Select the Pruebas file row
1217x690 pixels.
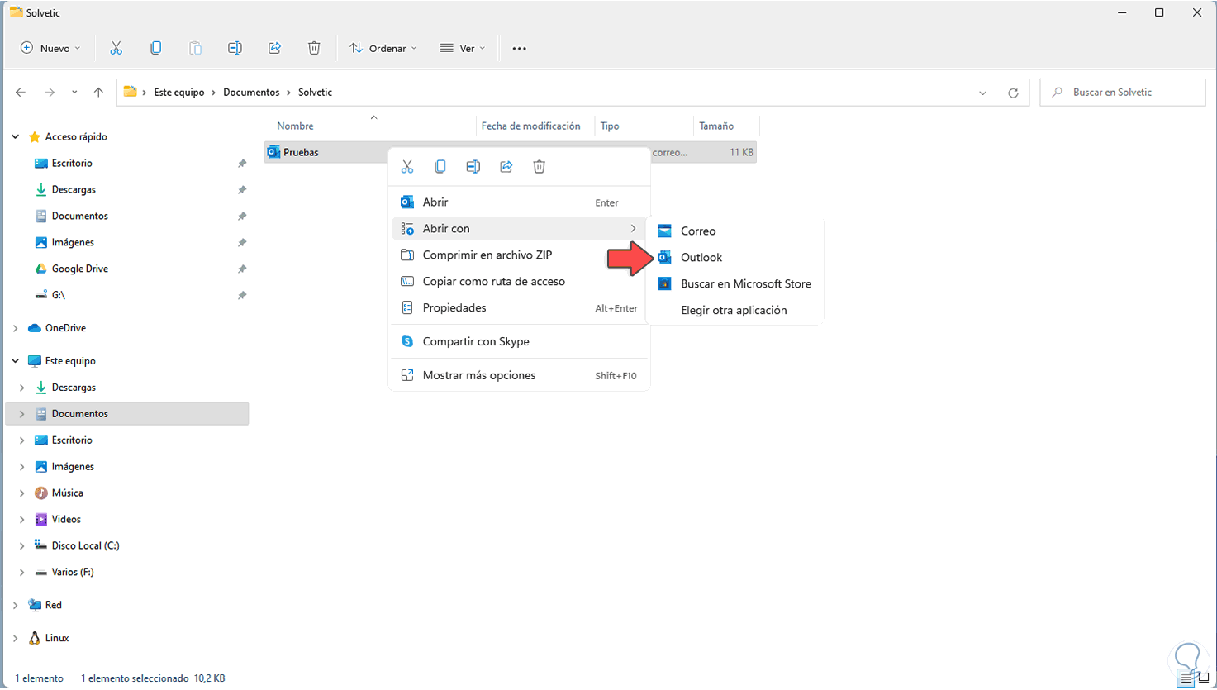point(510,152)
